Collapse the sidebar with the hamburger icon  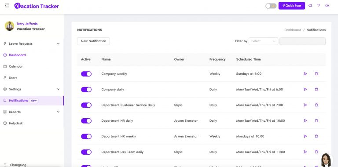click(x=7, y=5)
